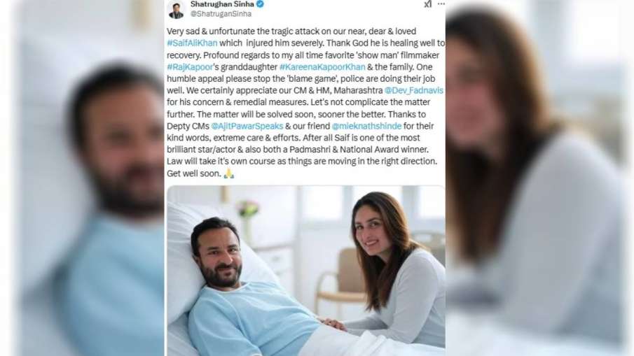634x356 pixels.
Task: Go to the @mieknathshinde mention
Action: 366,126
